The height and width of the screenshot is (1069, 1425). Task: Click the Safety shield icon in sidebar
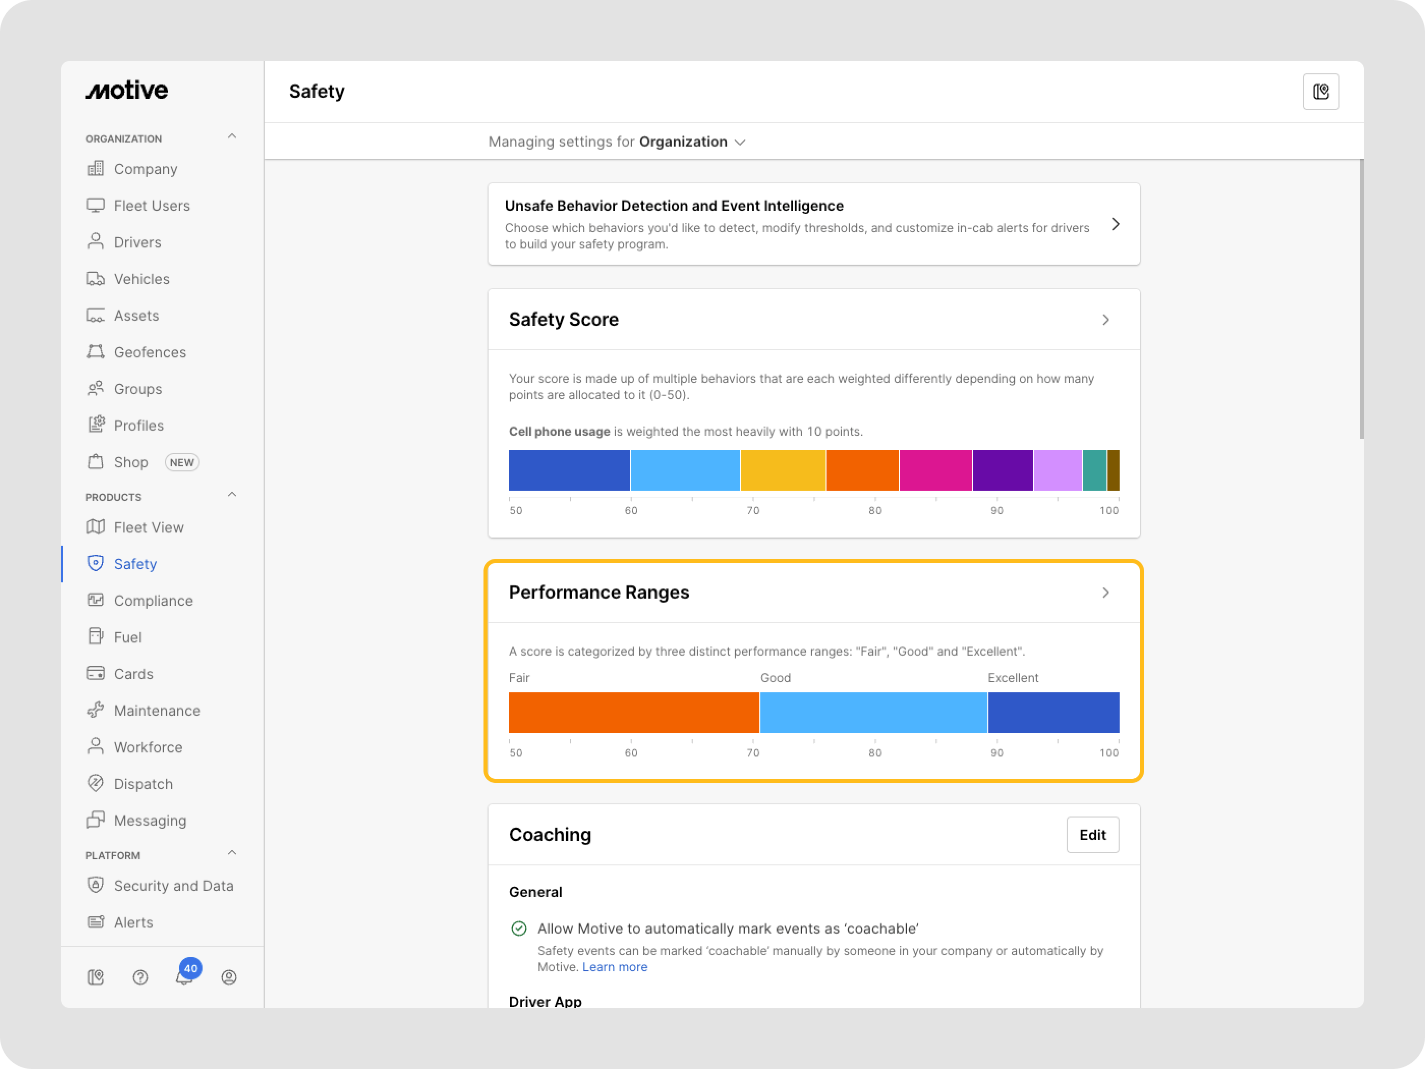[x=95, y=563]
